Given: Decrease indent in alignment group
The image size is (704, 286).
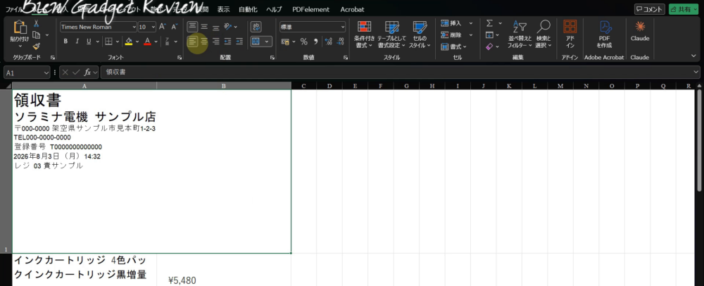Looking at the screenshot, I should (x=227, y=42).
